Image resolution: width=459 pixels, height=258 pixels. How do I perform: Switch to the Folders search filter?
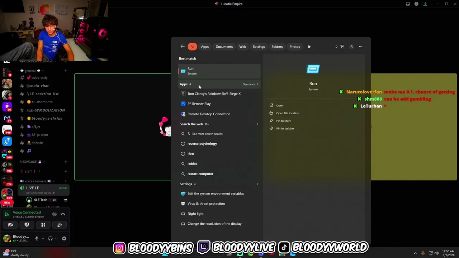(x=277, y=47)
